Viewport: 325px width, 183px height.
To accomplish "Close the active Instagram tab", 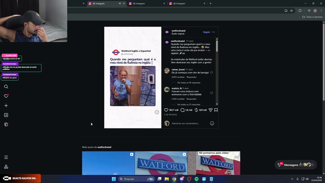I will click(124, 3).
